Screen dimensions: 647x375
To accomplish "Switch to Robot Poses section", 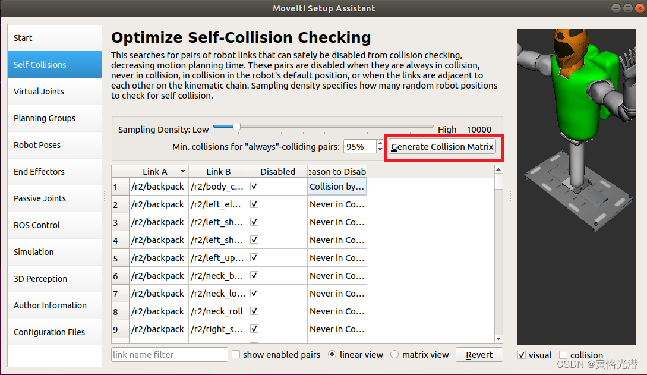I will [x=55, y=145].
